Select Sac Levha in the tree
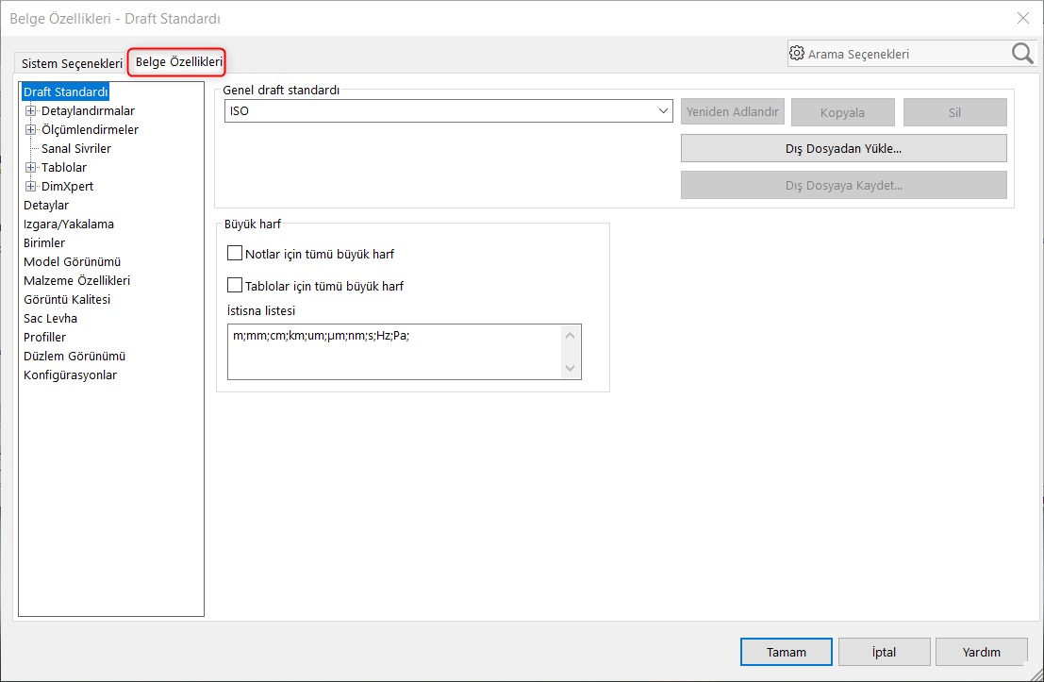Image resolution: width=1044 pixels, height=682 pixels. click(50, 318)
